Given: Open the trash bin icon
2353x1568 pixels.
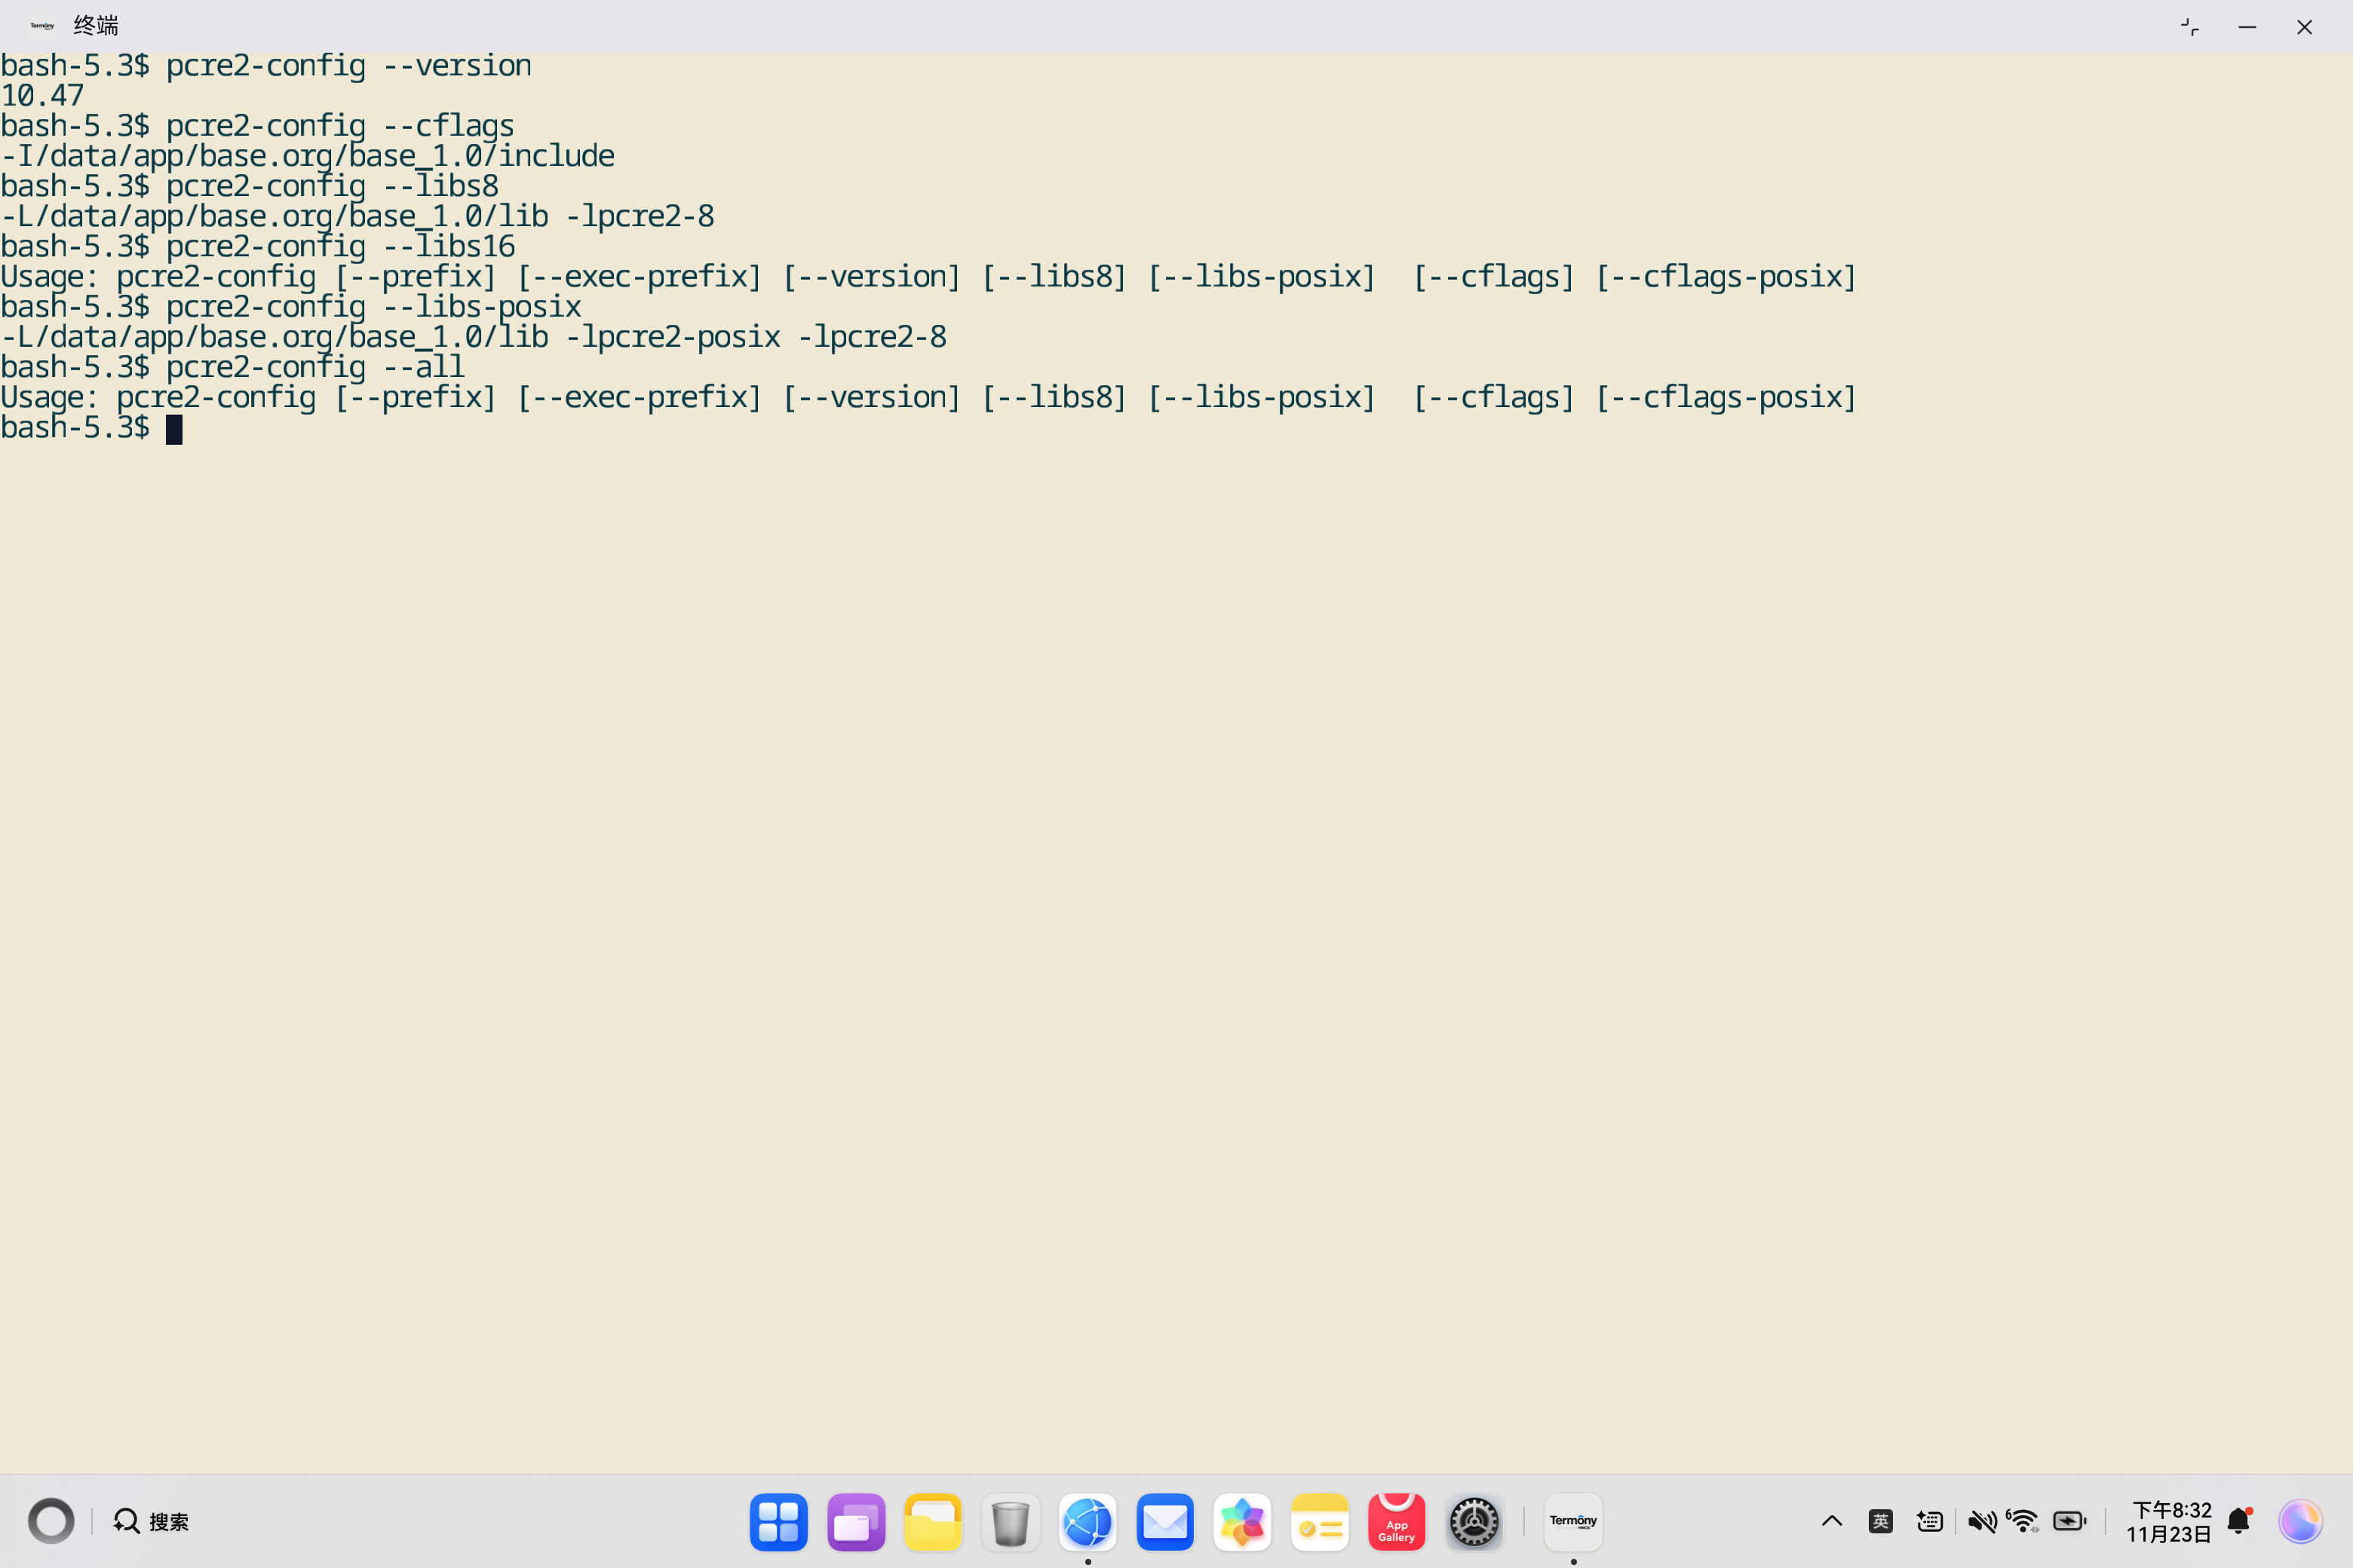Looking at the screenshot, I should (1011, 1521).
